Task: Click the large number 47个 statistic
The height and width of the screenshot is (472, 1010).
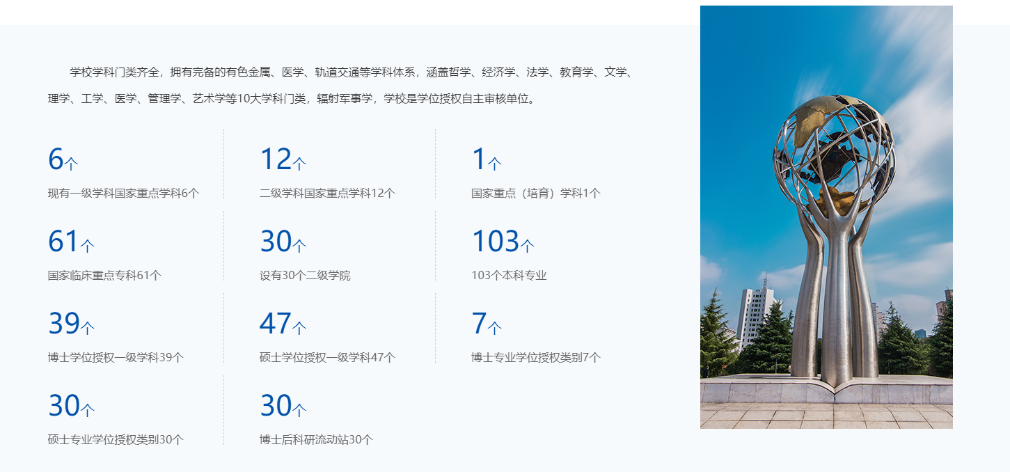Action: tap(283, 324)
